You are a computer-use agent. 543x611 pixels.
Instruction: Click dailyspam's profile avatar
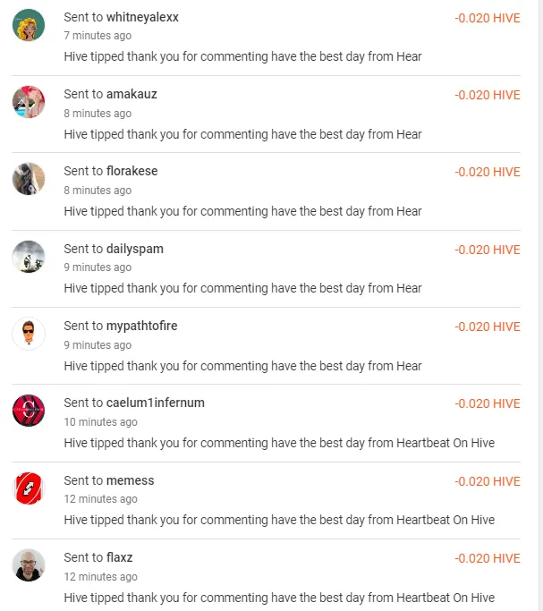pos(29,257)
